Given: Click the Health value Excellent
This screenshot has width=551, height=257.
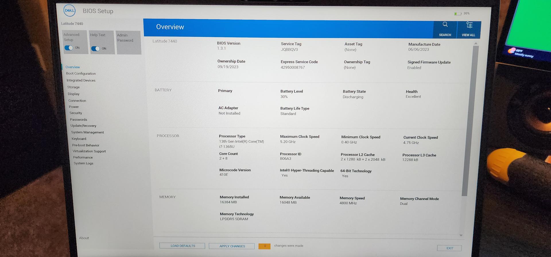Looking at the screenshot, I should point(413,97).
